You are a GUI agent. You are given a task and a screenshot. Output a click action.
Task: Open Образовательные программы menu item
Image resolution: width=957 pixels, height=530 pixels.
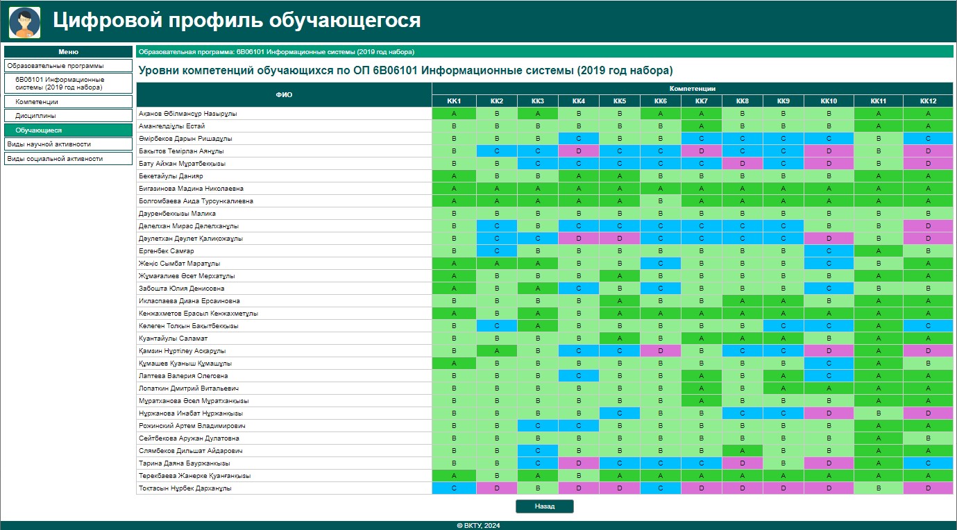pos(68,66)
